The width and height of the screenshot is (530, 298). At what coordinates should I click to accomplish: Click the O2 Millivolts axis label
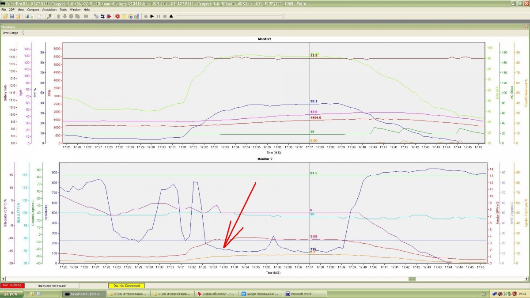(46, 213)
